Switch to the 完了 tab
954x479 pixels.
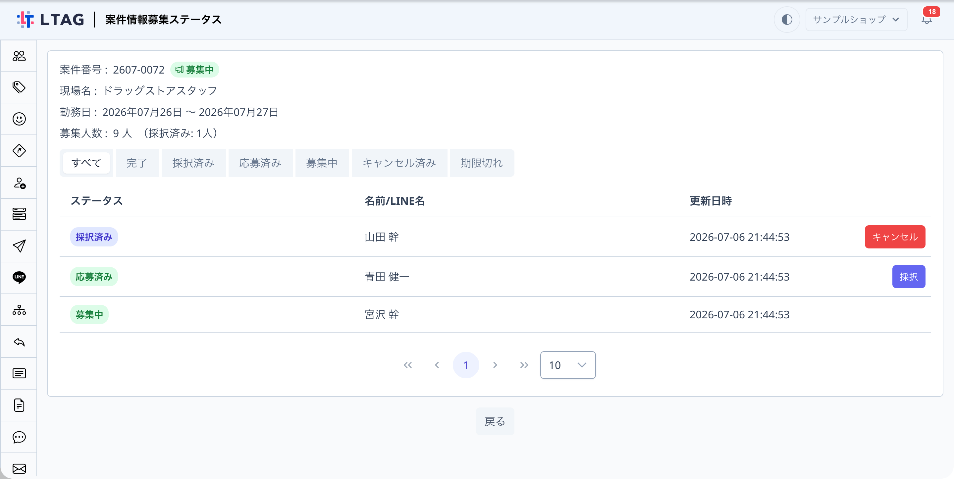[x=137, y=163]
